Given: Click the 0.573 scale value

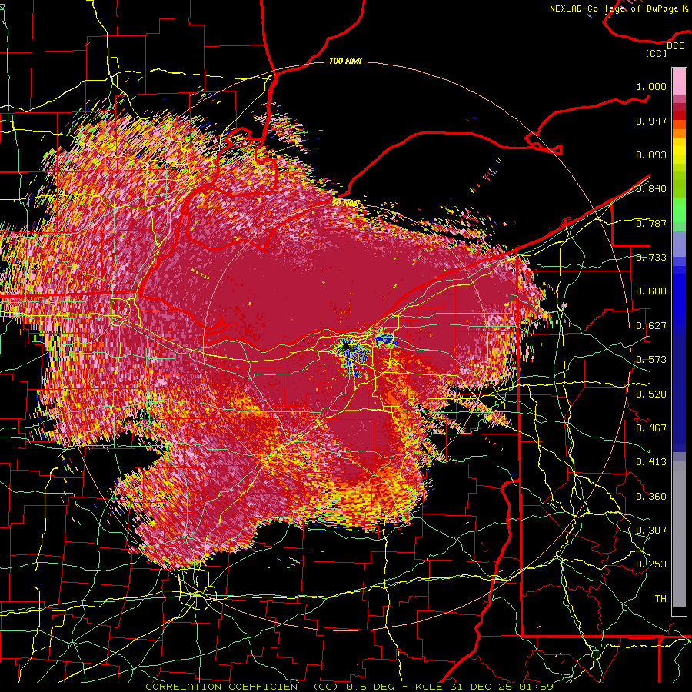Looking at the screenshot, I should (x=651, y=360).
